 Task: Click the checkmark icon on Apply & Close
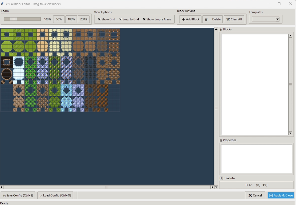[271, 195]
